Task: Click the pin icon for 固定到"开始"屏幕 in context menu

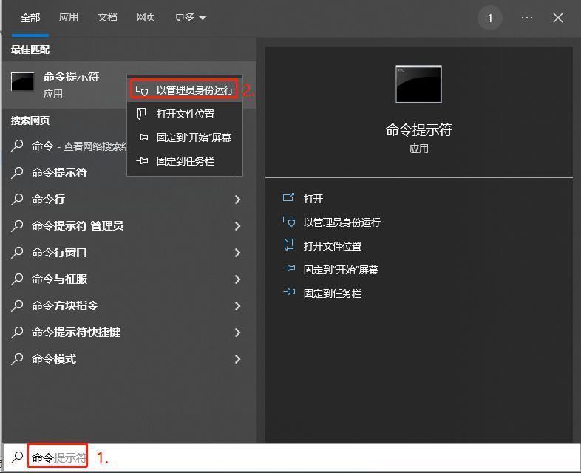Action: pos(143,137)
